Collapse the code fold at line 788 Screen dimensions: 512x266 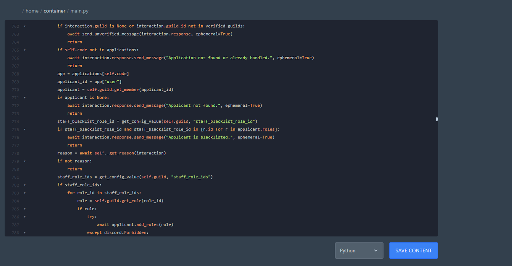point(24,232)
